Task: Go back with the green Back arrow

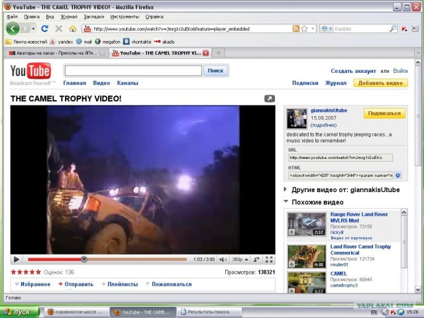Action: (x=13, y=28)
